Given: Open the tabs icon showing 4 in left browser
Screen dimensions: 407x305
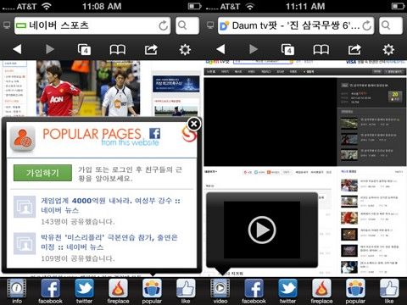Looking at the screenshot, I should (84, 49).
